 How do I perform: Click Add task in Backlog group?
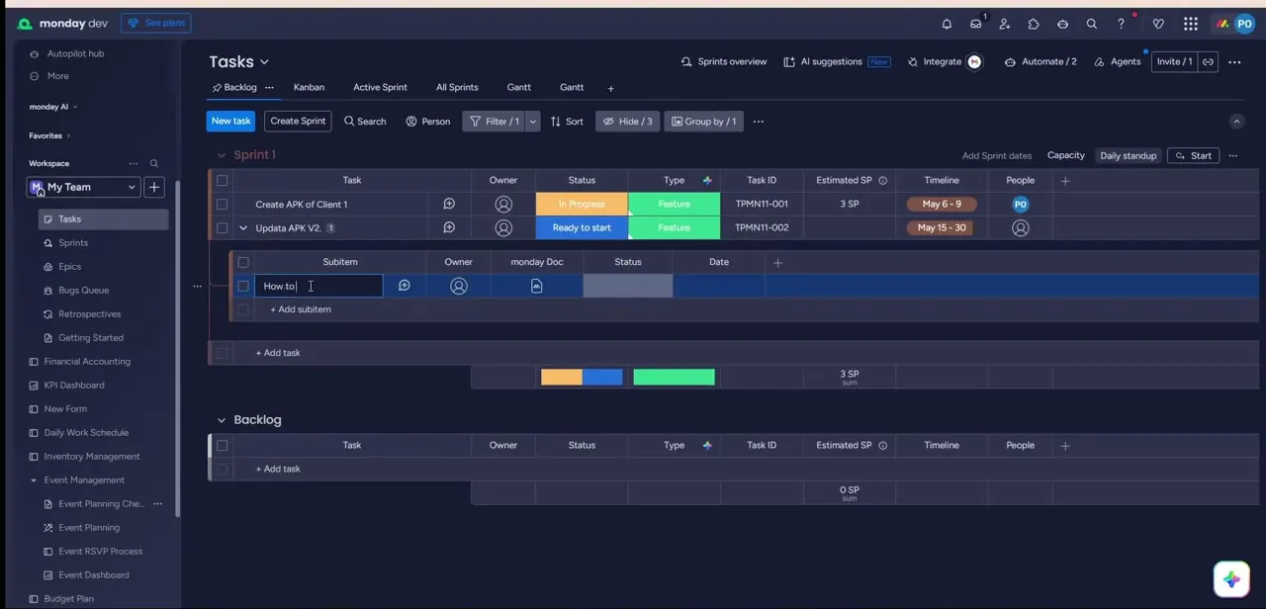(x=278, y=470)
